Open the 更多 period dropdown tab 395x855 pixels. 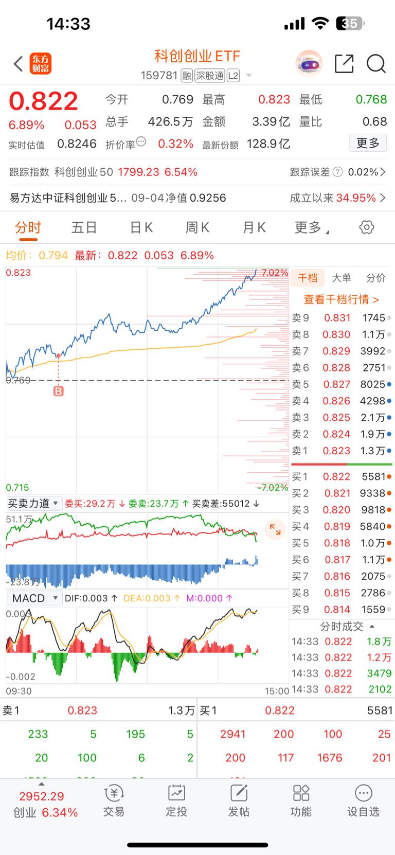[312, 227]
